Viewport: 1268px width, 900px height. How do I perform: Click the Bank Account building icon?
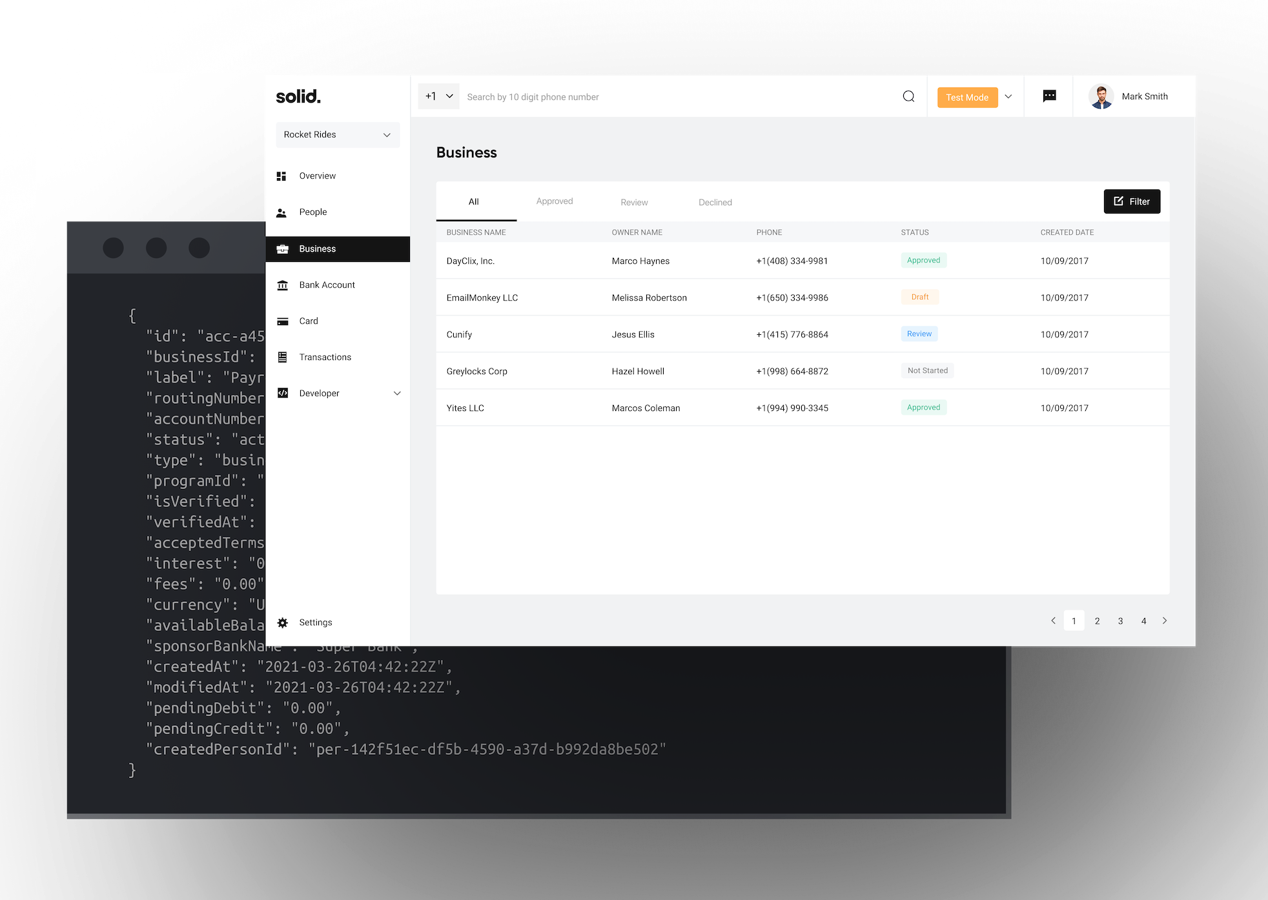[282, 285]
